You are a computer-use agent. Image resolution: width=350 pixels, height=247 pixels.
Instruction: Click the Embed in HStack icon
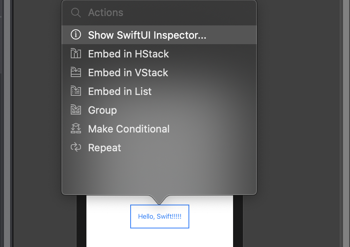coord(75,54)
